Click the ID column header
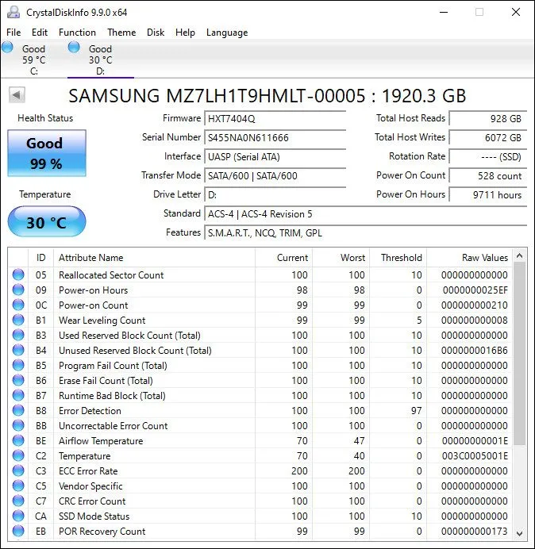The image size is (535, 549). [40, 258]
